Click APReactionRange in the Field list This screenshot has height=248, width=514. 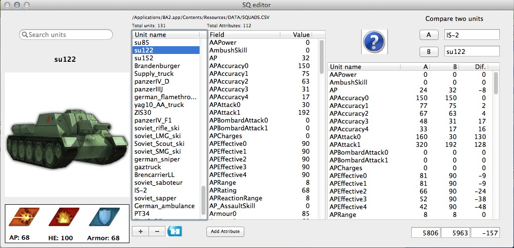[x=236, y=198]
